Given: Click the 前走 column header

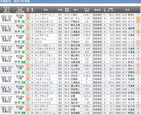Looking at the screenshot, I should point(127,10).
